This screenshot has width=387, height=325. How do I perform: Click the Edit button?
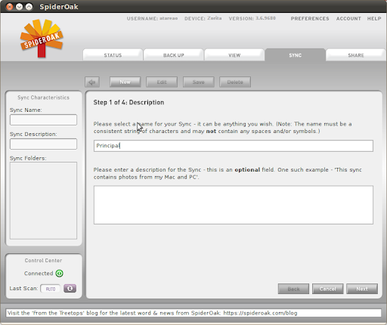click(x=162, y=82)
